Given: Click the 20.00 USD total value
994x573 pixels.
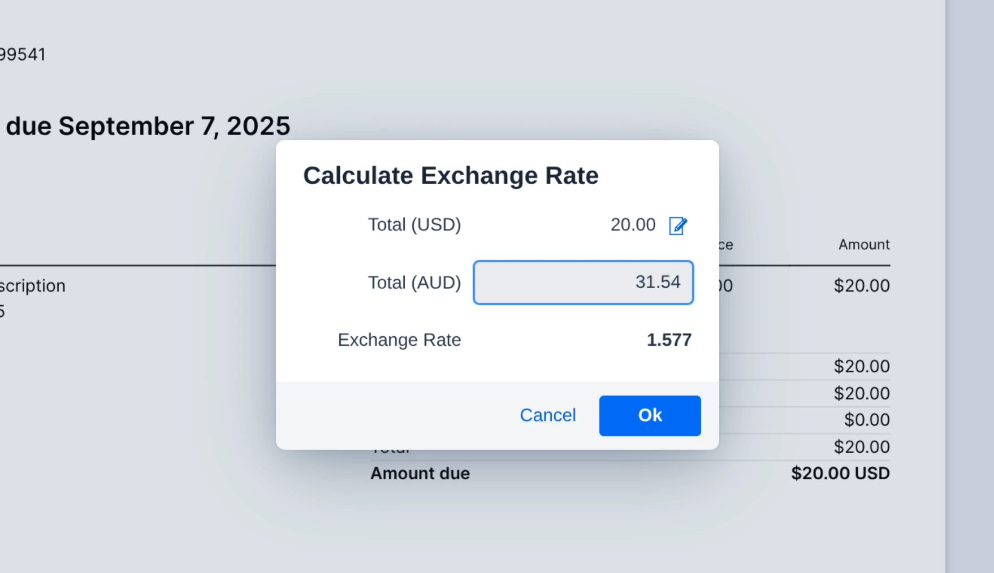Looking at the screenshot, I should coord(633,225).
